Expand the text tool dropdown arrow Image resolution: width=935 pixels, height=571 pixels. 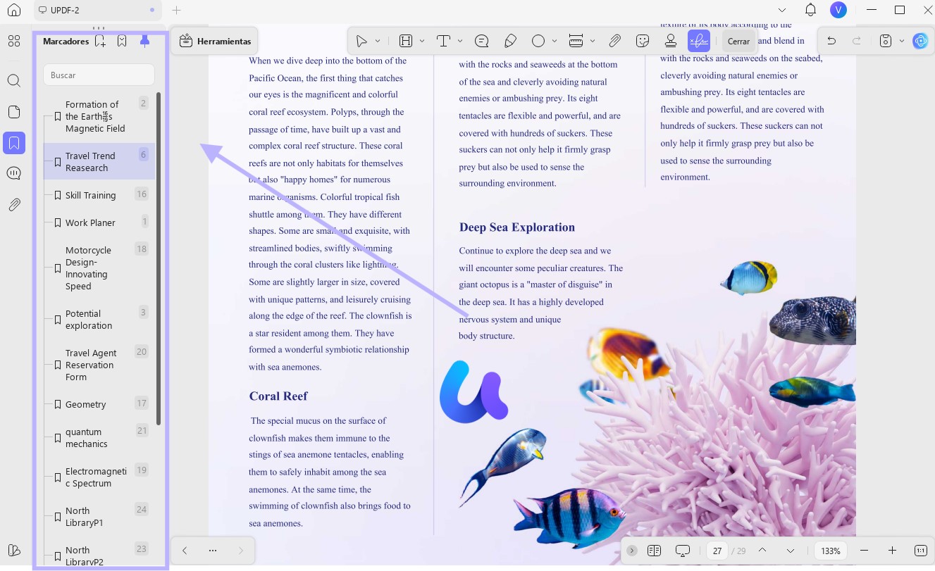(460, 42)
